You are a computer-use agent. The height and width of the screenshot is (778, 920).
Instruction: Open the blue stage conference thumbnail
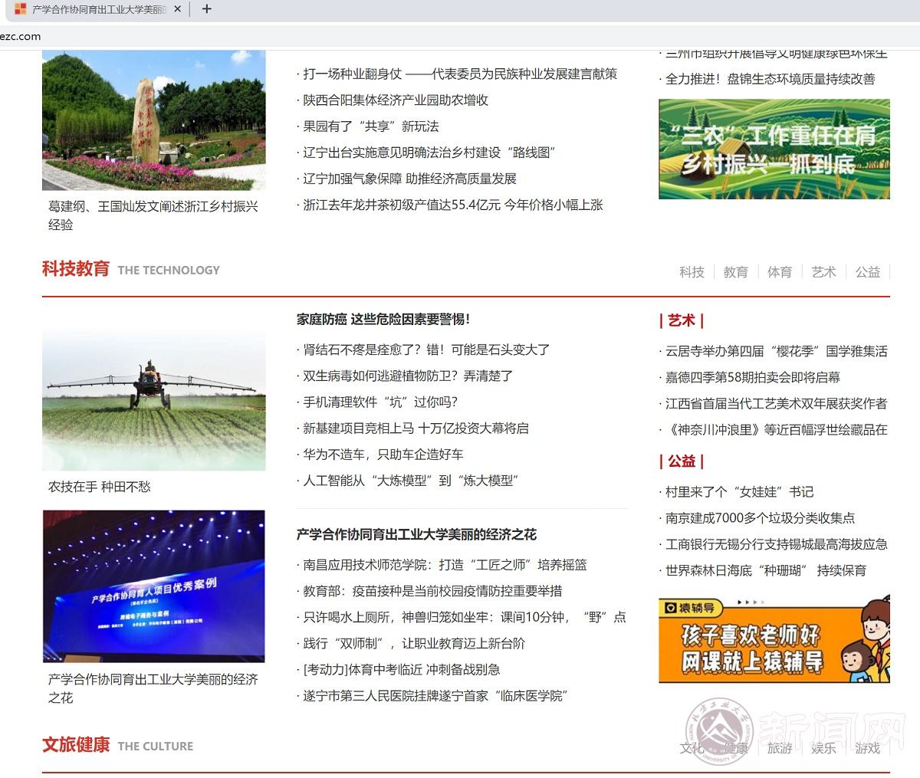pos(154,586)
